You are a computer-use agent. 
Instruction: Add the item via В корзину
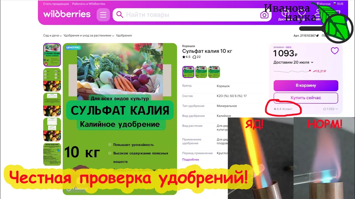pos(306,86)
